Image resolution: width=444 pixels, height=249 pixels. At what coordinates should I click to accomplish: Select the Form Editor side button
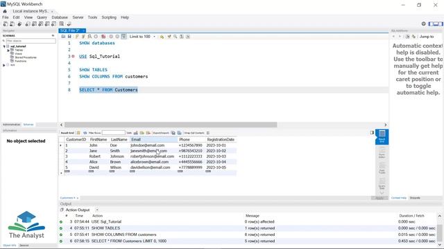[382, 153]
